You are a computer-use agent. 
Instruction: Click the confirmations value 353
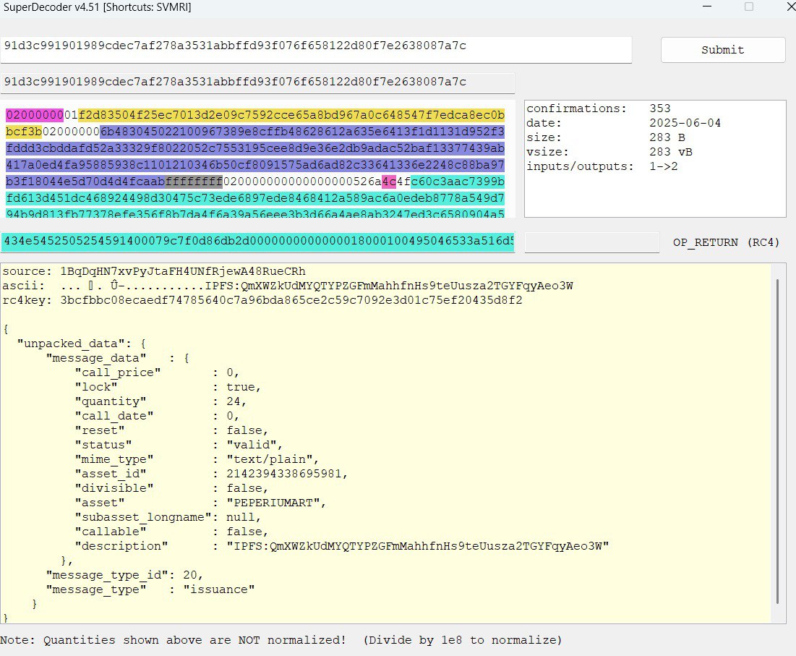(660, 109)
